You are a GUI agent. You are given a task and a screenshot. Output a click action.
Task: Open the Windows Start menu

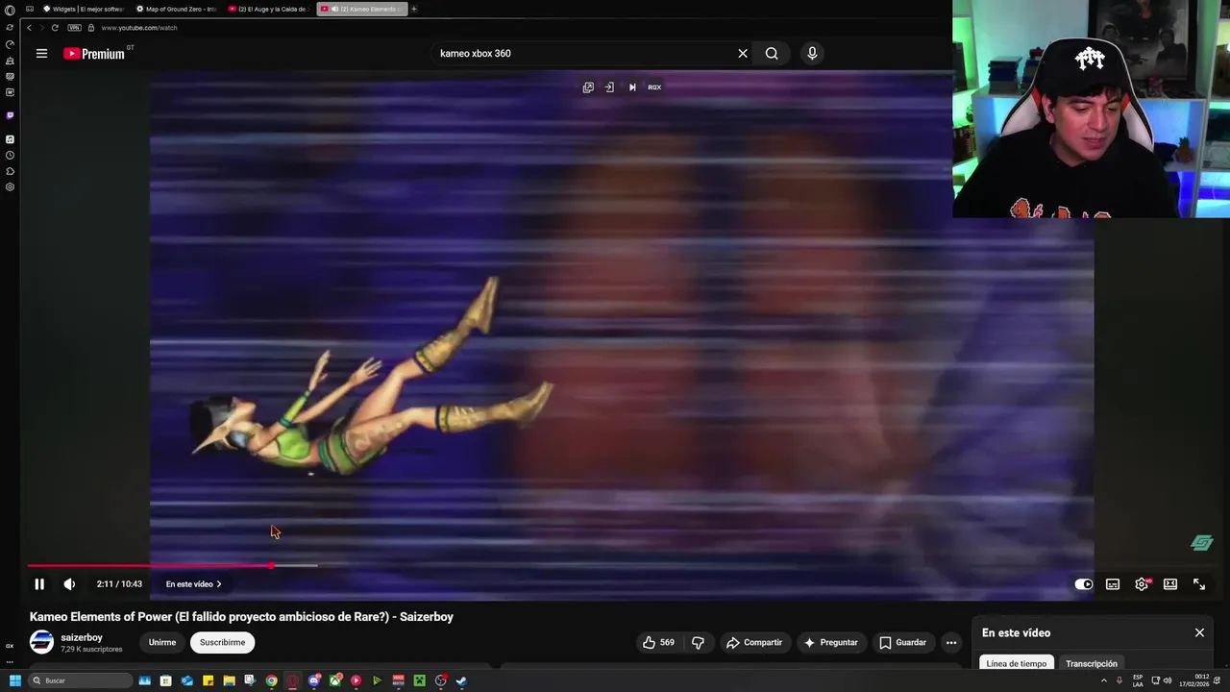tap(14, 680)
